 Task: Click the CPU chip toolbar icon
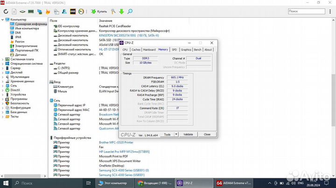click(22, 12)
